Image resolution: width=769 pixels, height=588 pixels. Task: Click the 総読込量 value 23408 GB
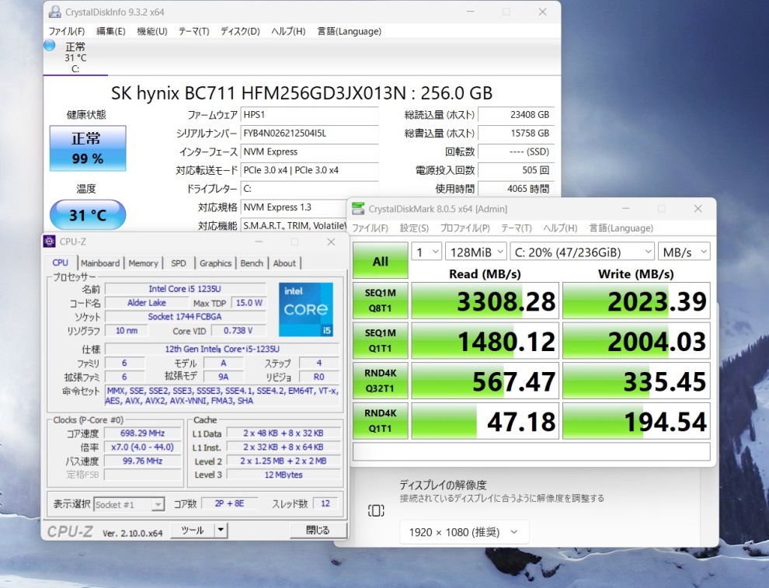[516, 115]
